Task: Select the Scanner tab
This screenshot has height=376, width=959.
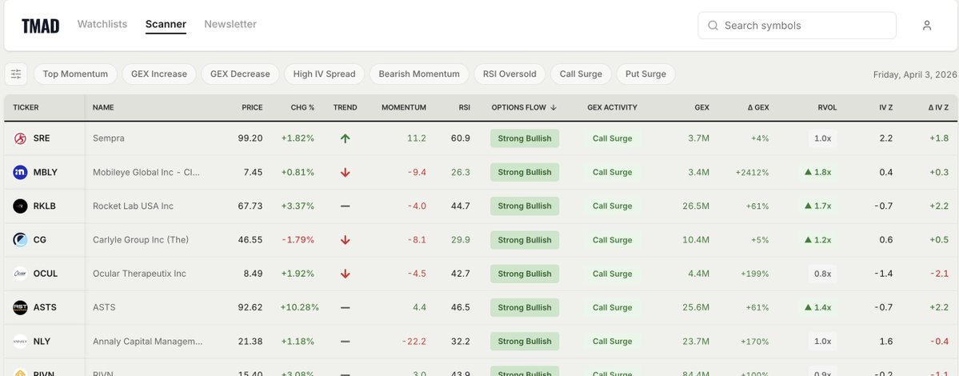Action: click(x=166, y=24)
